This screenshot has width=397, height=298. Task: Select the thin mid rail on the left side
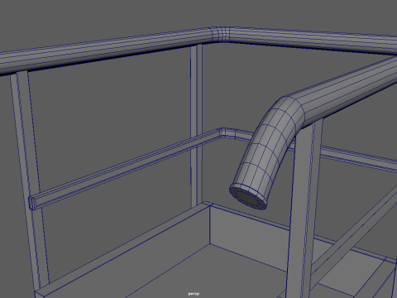[x=126, y=168]
